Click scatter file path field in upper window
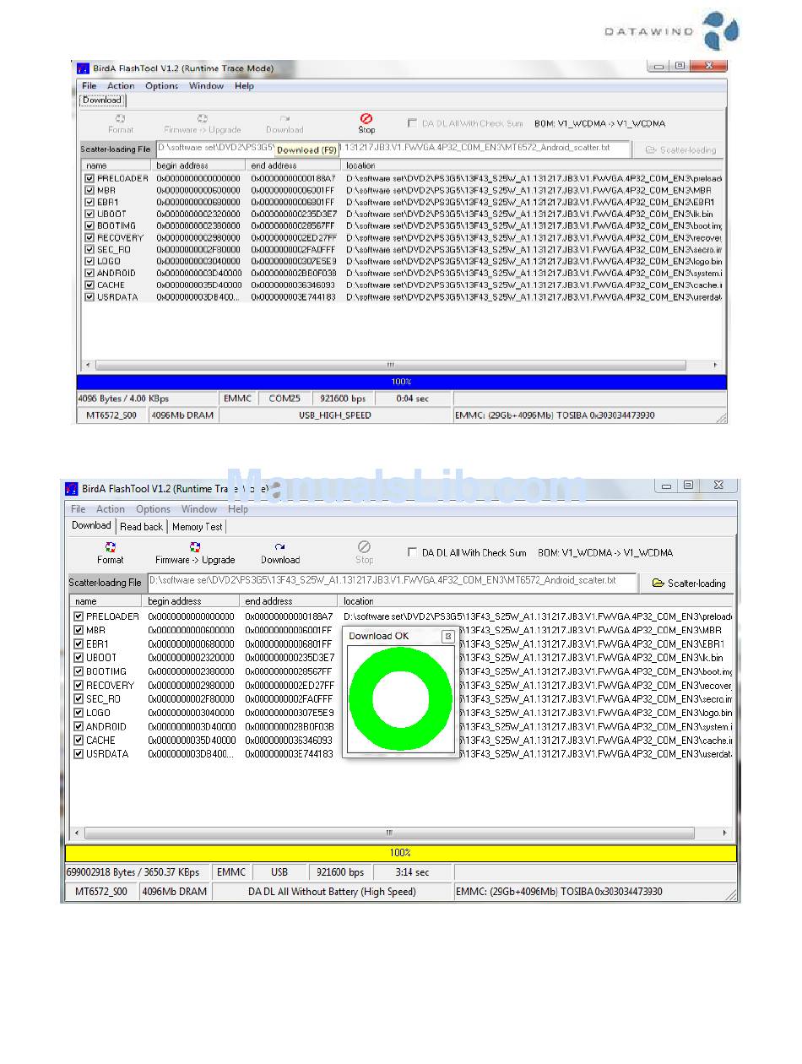The width and height of the screenshot is (802, 1064). tap(393, 148)
